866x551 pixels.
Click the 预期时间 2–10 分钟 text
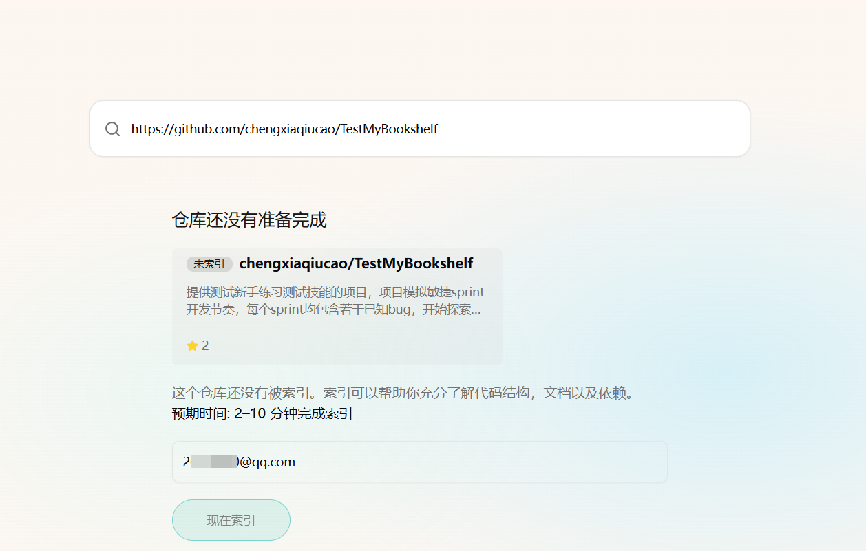click(262, 414)
